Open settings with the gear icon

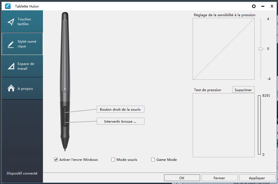(254, 6)
